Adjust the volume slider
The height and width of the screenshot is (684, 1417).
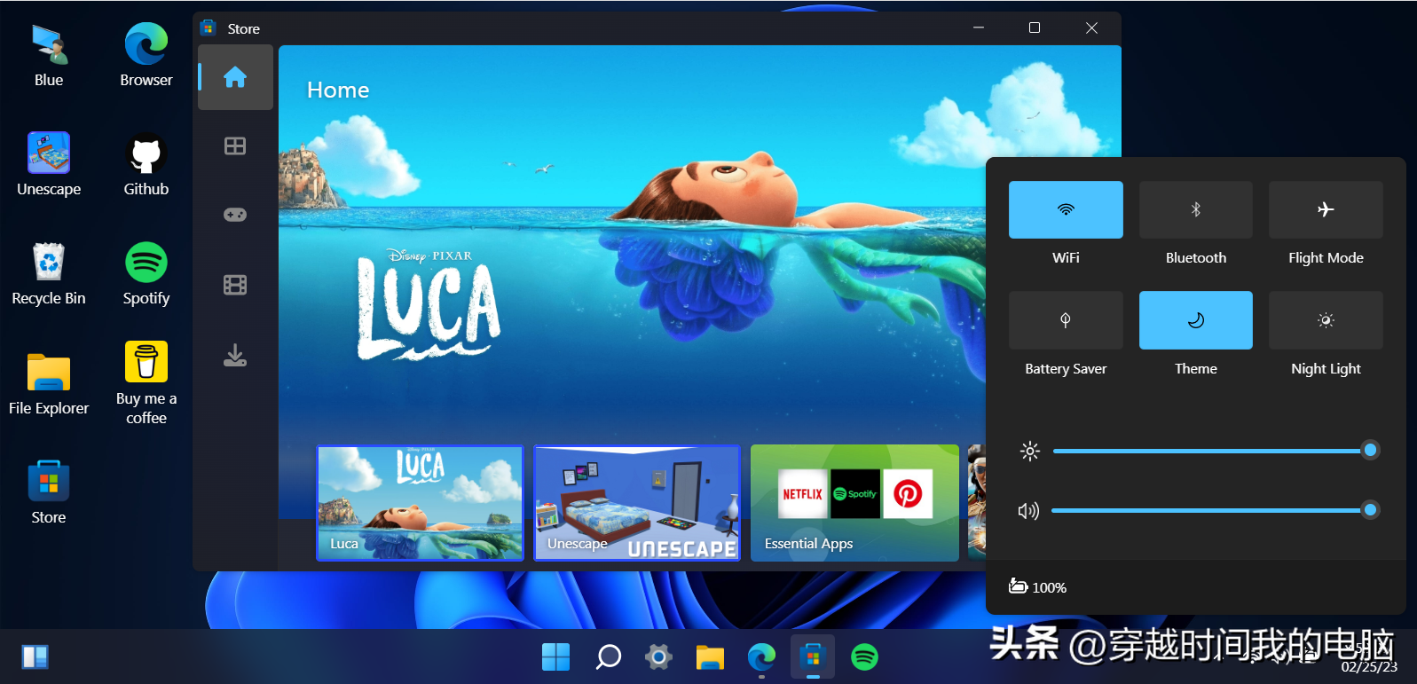click(1216, 510)
